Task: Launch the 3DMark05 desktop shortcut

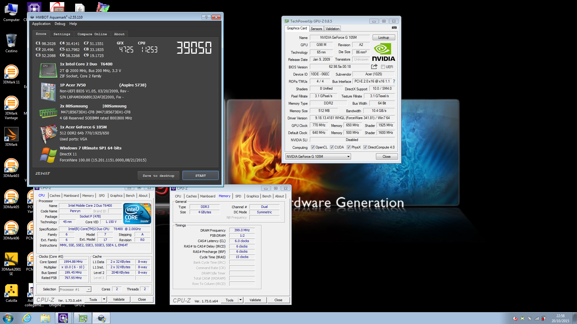Action: click(x=11, y=199)
